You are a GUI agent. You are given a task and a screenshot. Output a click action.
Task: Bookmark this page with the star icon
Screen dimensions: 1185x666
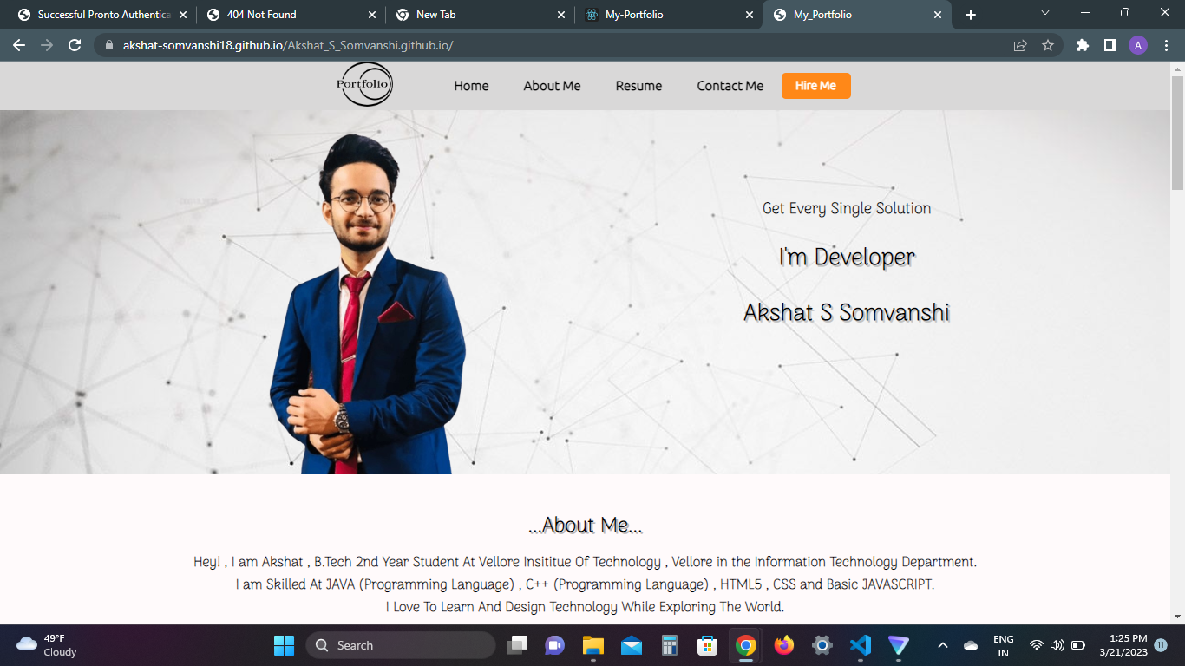point(1048,44)
